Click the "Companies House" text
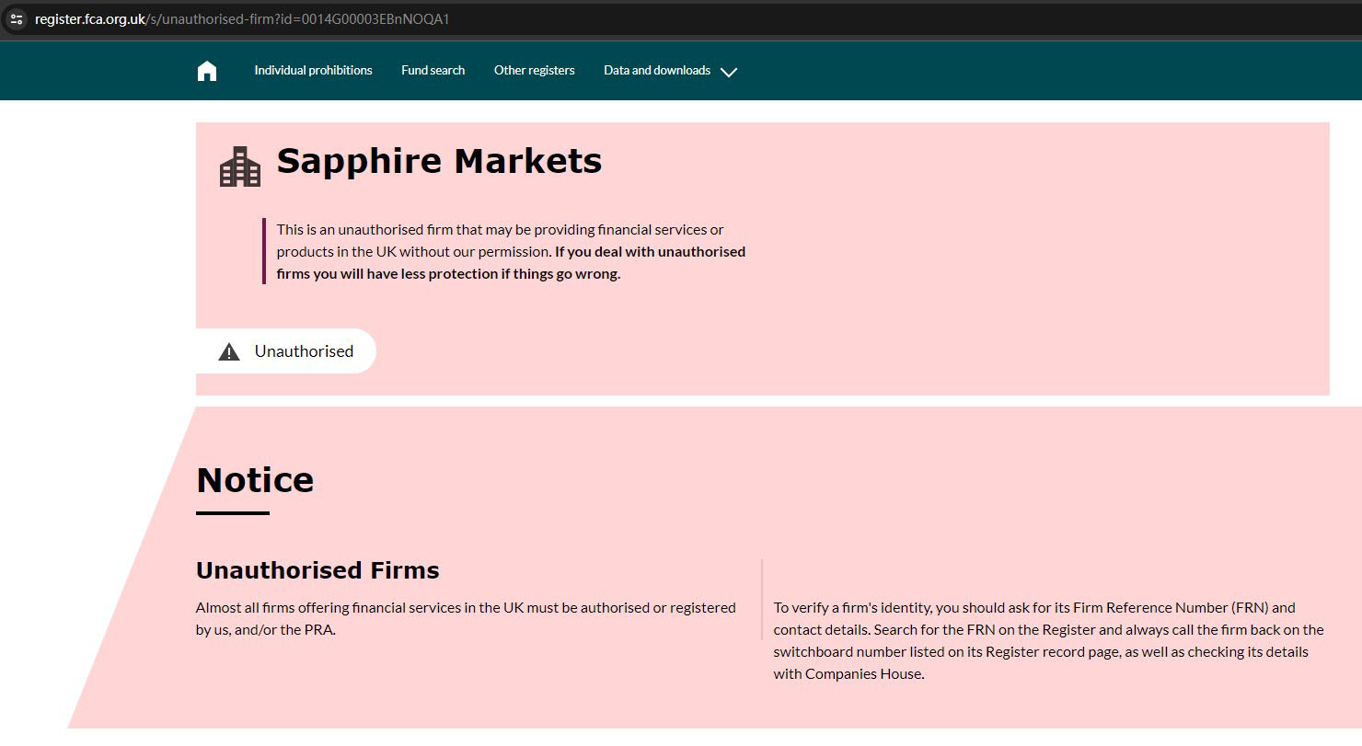The height and width of the screenshot is (746, 1362). click(862, 673)
